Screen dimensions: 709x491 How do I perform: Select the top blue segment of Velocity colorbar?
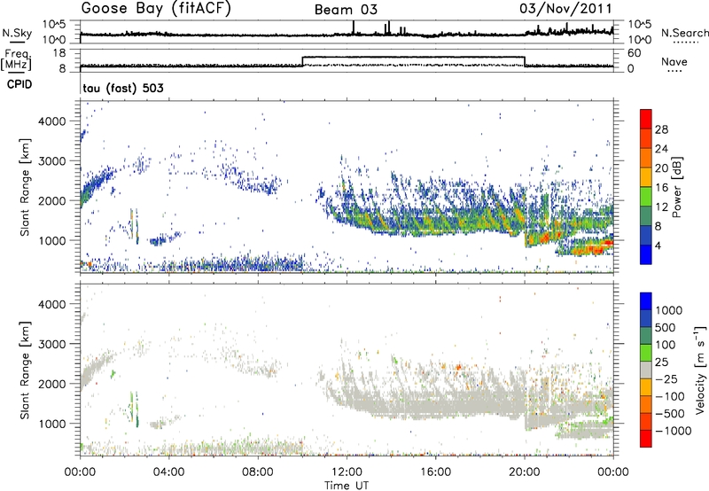(646, 301)
